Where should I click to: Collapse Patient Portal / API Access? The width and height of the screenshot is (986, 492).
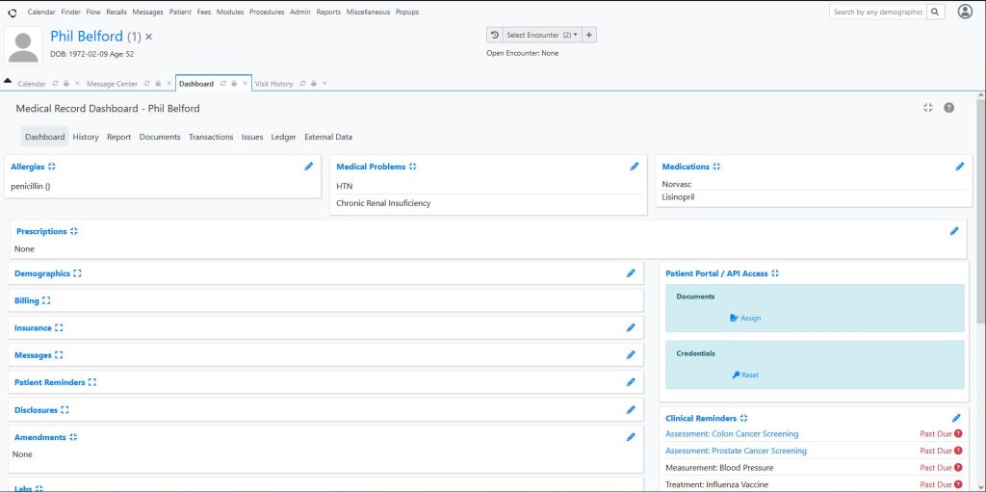775,273
